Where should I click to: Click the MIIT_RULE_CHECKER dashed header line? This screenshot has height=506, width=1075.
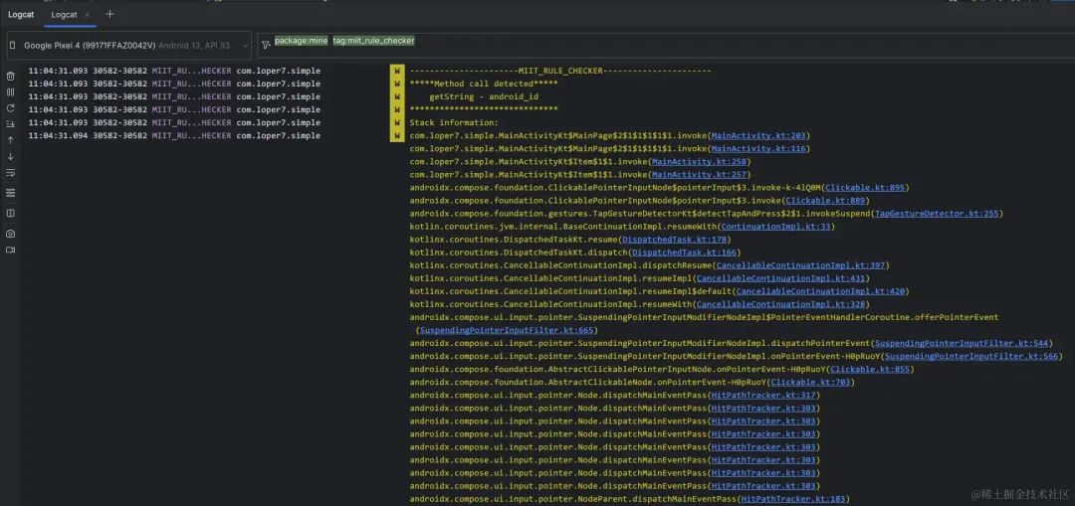point(560,71)
